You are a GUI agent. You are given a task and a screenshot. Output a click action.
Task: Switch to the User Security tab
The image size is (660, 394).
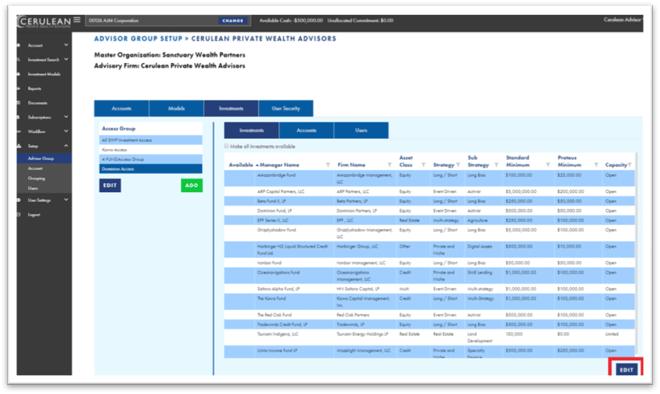pos(286,108)
